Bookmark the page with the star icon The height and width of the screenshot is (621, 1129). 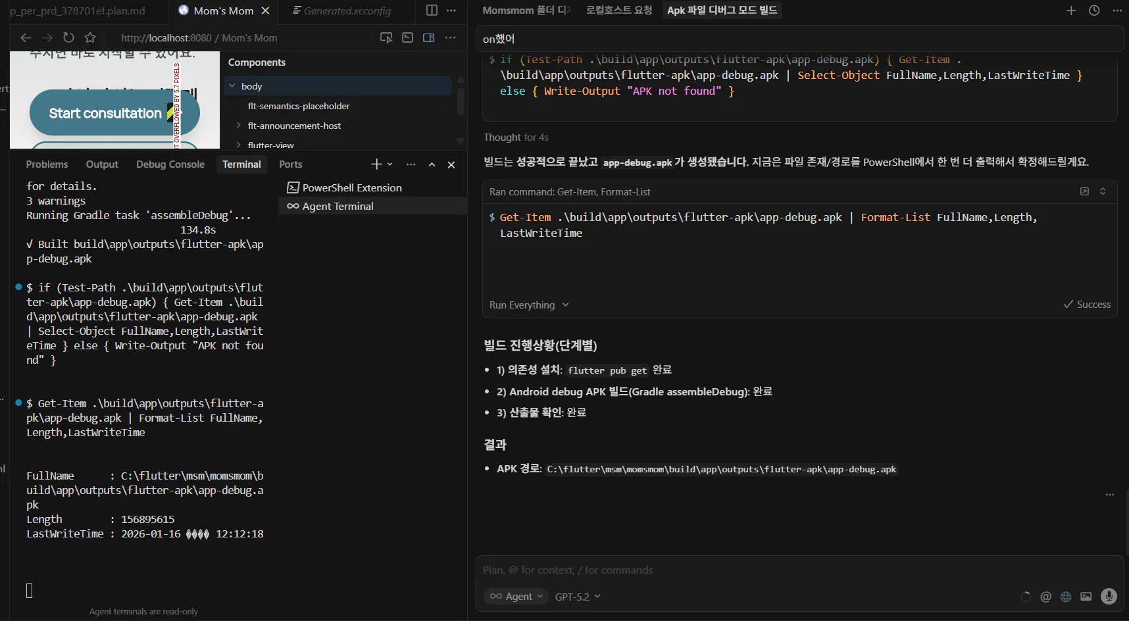[90, 37]
